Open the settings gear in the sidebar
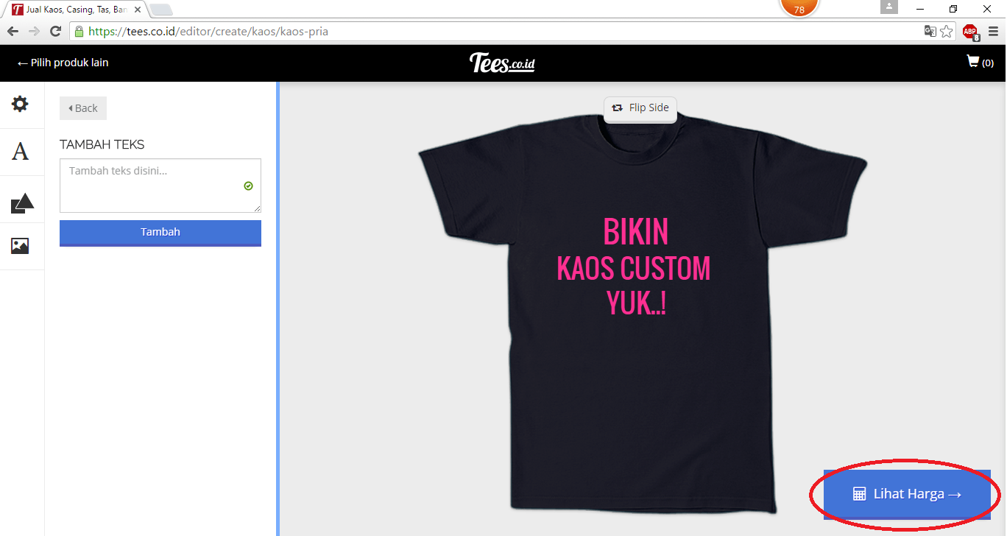This screenshot has width=1007, height=536. (22, 105)
